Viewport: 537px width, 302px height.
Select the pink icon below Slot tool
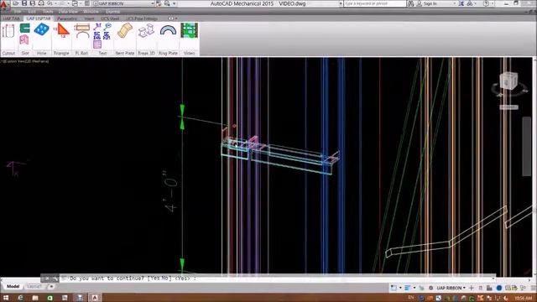(24, 40)
